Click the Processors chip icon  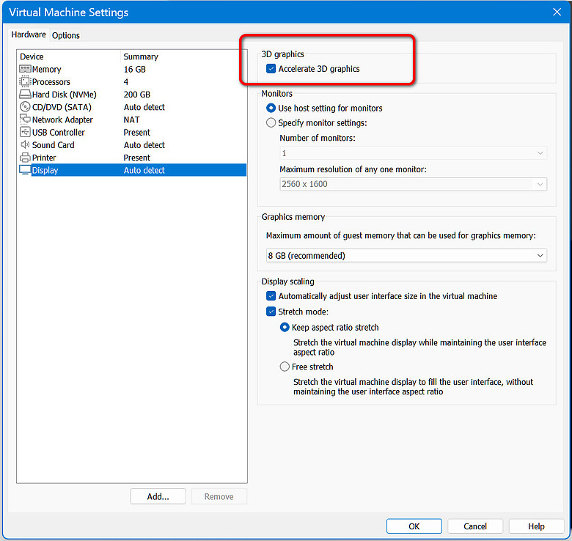coord(25,81)
